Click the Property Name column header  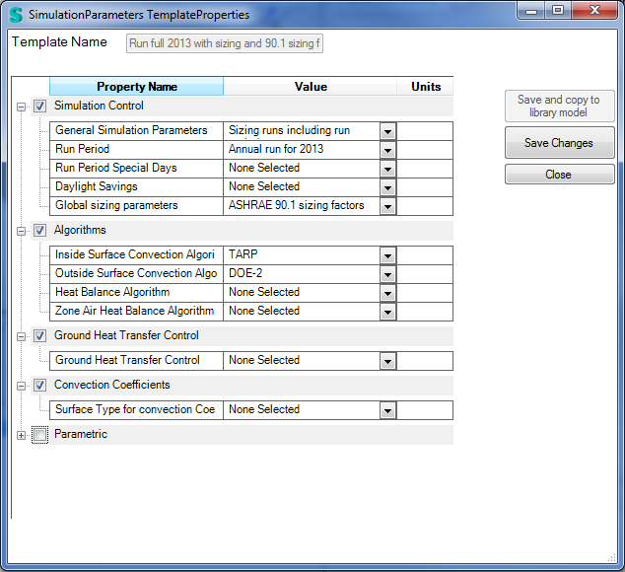(136, 87)
